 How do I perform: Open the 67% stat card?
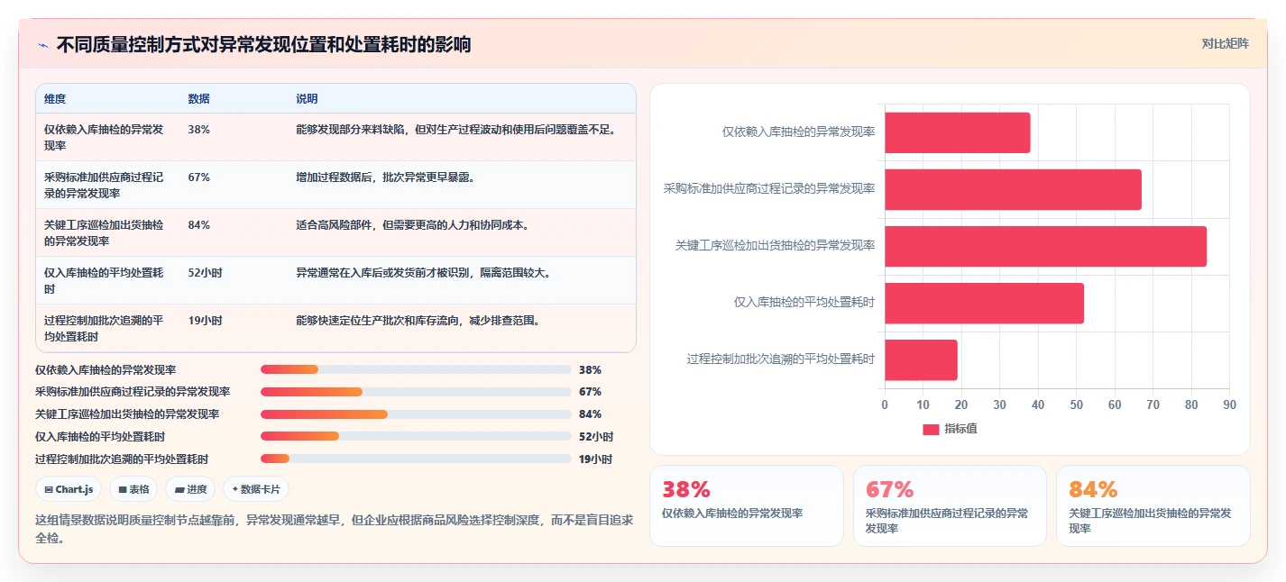[x=950, y=505]
